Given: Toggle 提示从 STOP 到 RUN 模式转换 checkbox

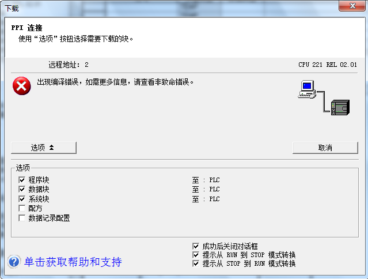Looking at the screenshot, I should [197, 263].
